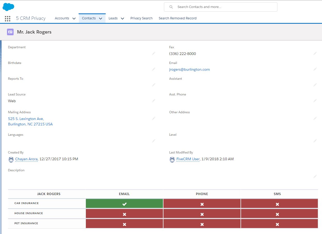
Task: Open the FiveCRM User profile link
Action: 188,159
